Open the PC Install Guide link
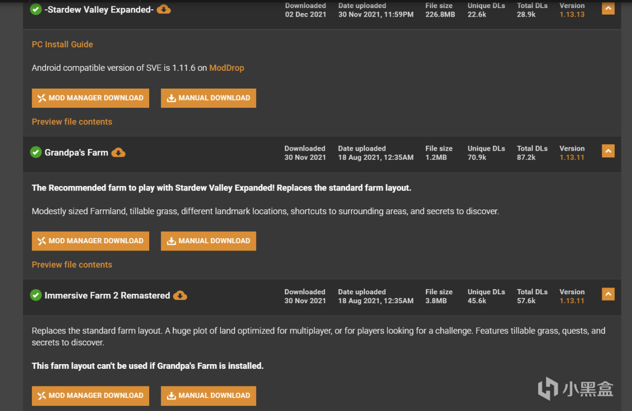The image size is (632, 411). 62,44
